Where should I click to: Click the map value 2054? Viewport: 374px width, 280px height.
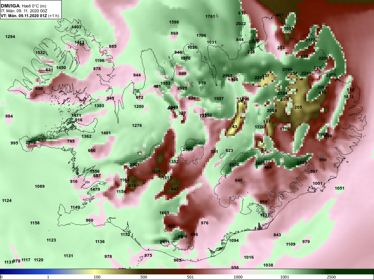click(x=272, y=111)
